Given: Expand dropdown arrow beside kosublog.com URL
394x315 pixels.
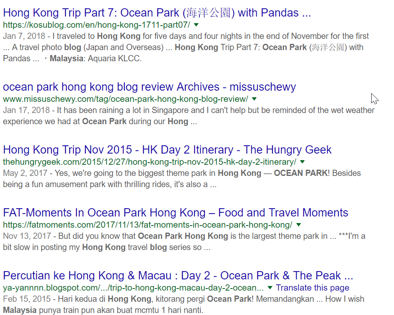Looking at the screenshot, I should tap(196, 25).
